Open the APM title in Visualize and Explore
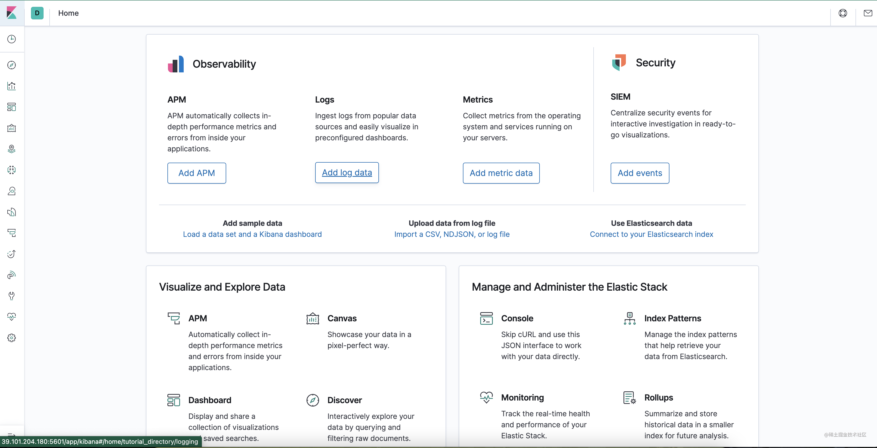 (198, 318)
